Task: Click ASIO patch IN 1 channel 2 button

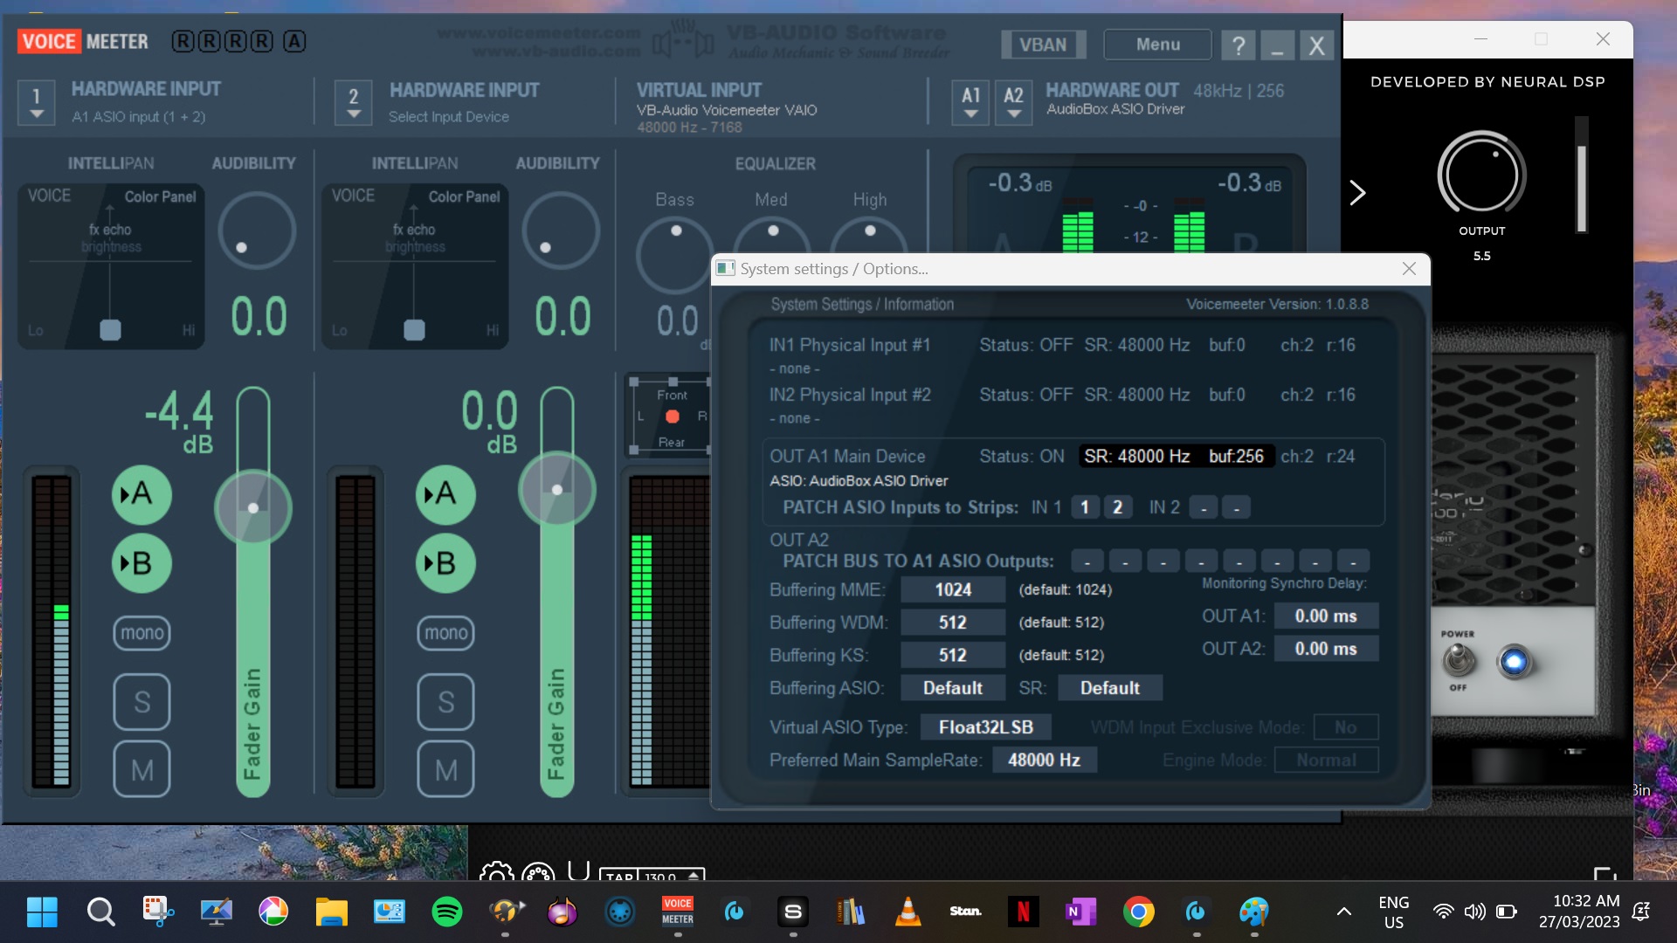Action: 1117,507
